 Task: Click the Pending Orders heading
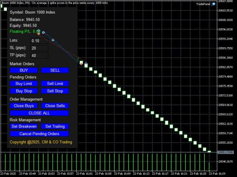coord(23,77)
